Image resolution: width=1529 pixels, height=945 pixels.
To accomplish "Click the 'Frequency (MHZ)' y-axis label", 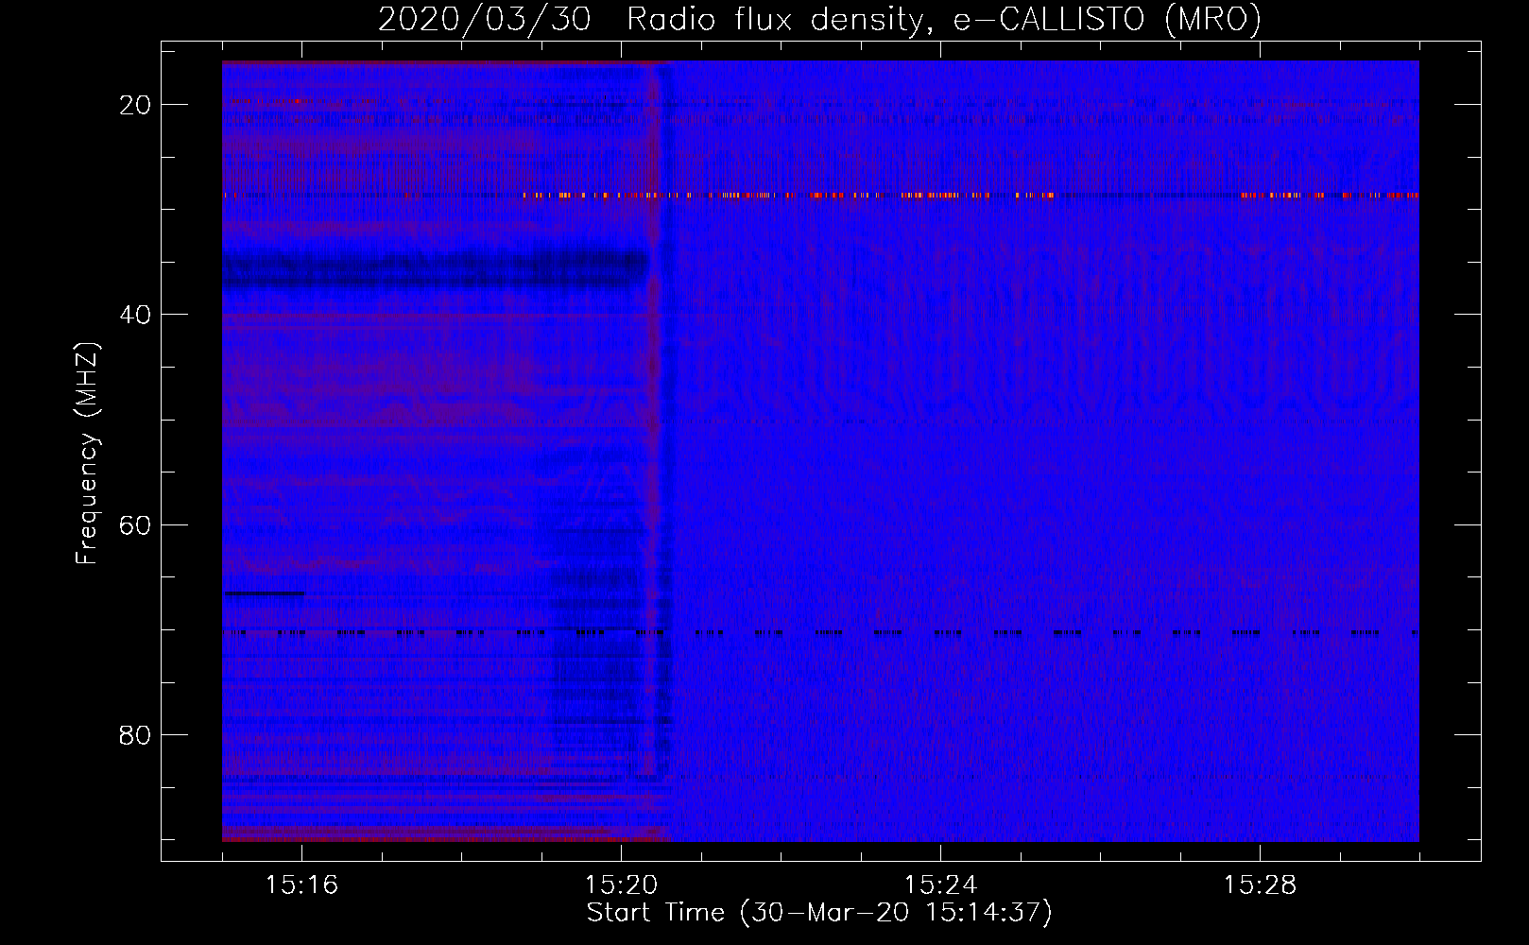I will click(87, 454).
